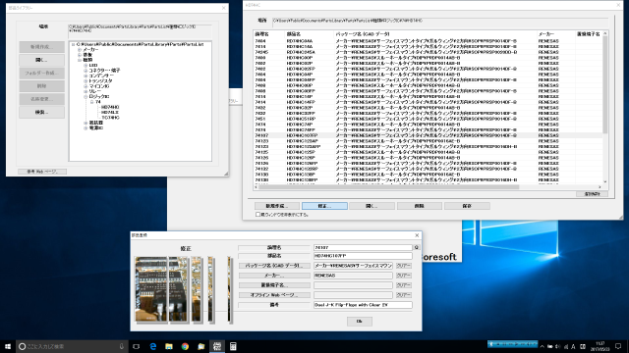Image resolution: width=629 pixels, height=353 pixels.
Task: Clear the offline web page field
Action: click(404, 295)
